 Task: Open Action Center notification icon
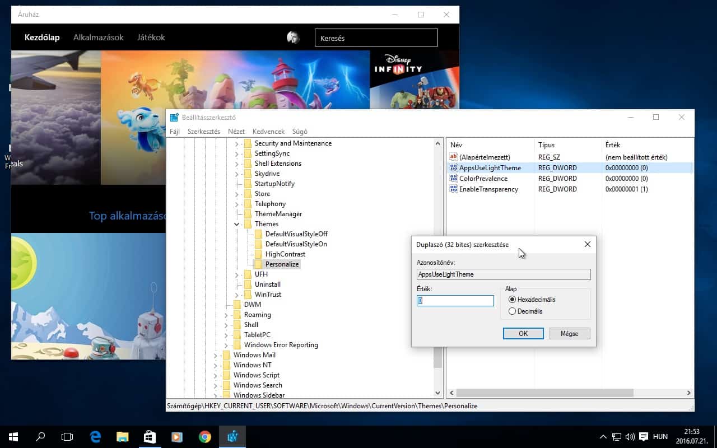coord(644,437)
